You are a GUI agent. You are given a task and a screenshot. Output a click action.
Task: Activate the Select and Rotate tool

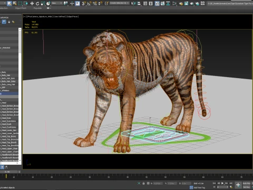tap(37, 3)
